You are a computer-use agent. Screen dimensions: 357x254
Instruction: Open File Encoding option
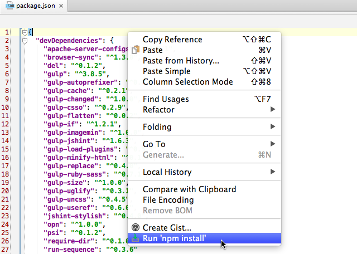168,200
